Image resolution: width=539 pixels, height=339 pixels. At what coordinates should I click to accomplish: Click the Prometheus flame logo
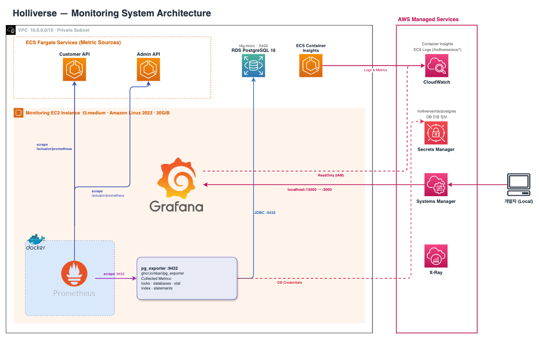[x=74, y=273]
